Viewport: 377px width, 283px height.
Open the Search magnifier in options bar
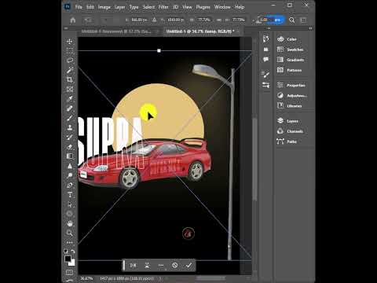click(291, 20)
